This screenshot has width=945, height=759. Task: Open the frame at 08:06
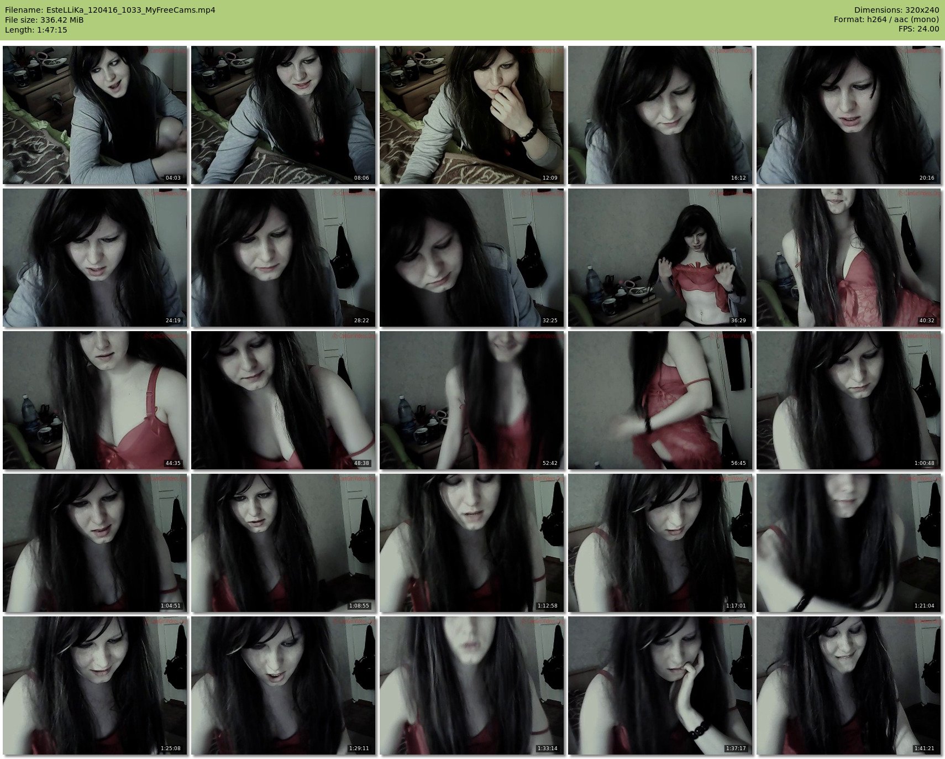[283, 115]
